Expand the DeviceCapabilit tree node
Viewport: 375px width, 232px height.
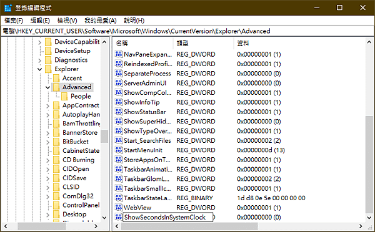tap(40, 42)
